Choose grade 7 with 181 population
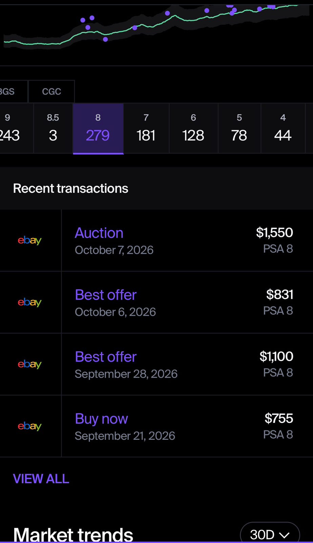 (146, 129)
